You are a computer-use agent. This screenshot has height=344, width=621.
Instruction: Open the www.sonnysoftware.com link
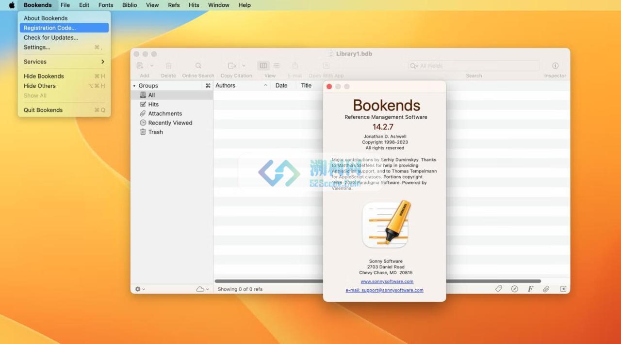(387, 281)
